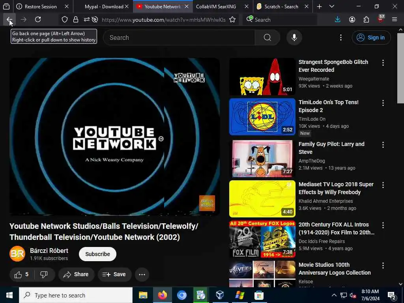The image size is (404, 303).
Task: Open the browser hamburger menu
Action: pos(395,20)
